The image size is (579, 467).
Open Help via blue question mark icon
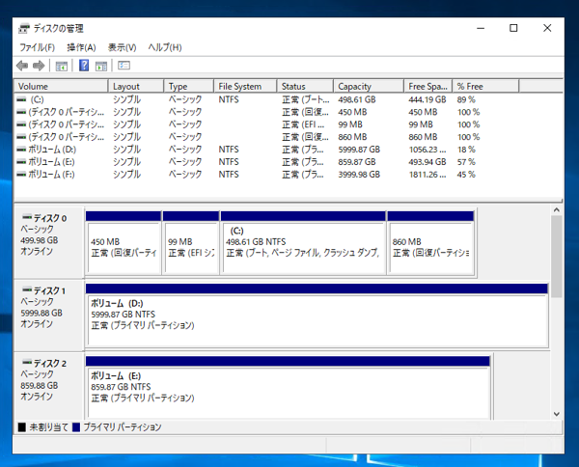84,66
